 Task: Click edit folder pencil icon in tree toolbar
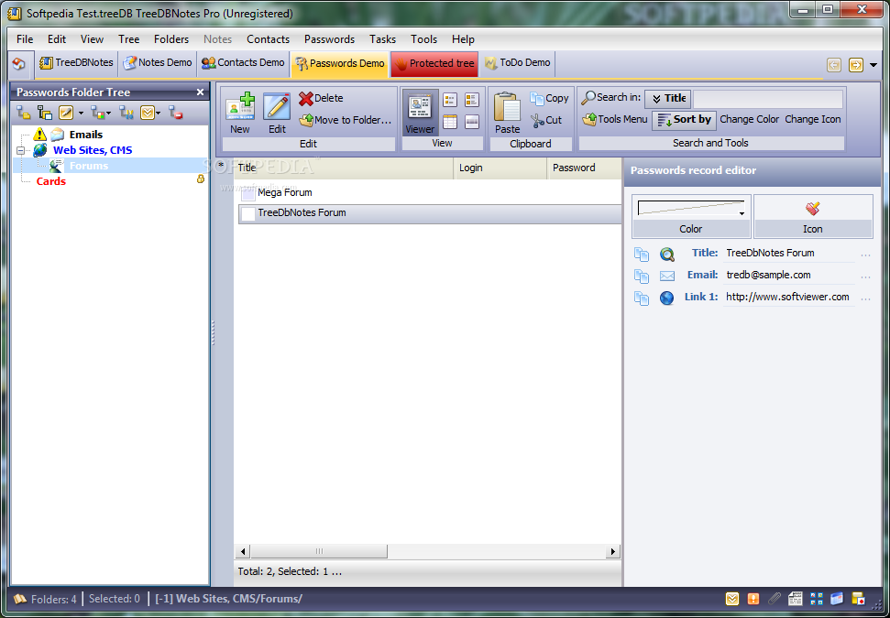[x=66, y=113]
